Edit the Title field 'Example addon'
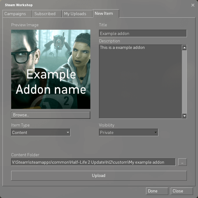 click(143, 33)
